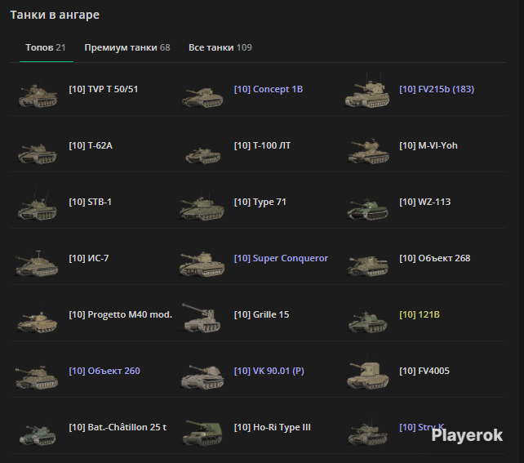Click the TVP T 50/51 tank icon

(x=38, y=96)
